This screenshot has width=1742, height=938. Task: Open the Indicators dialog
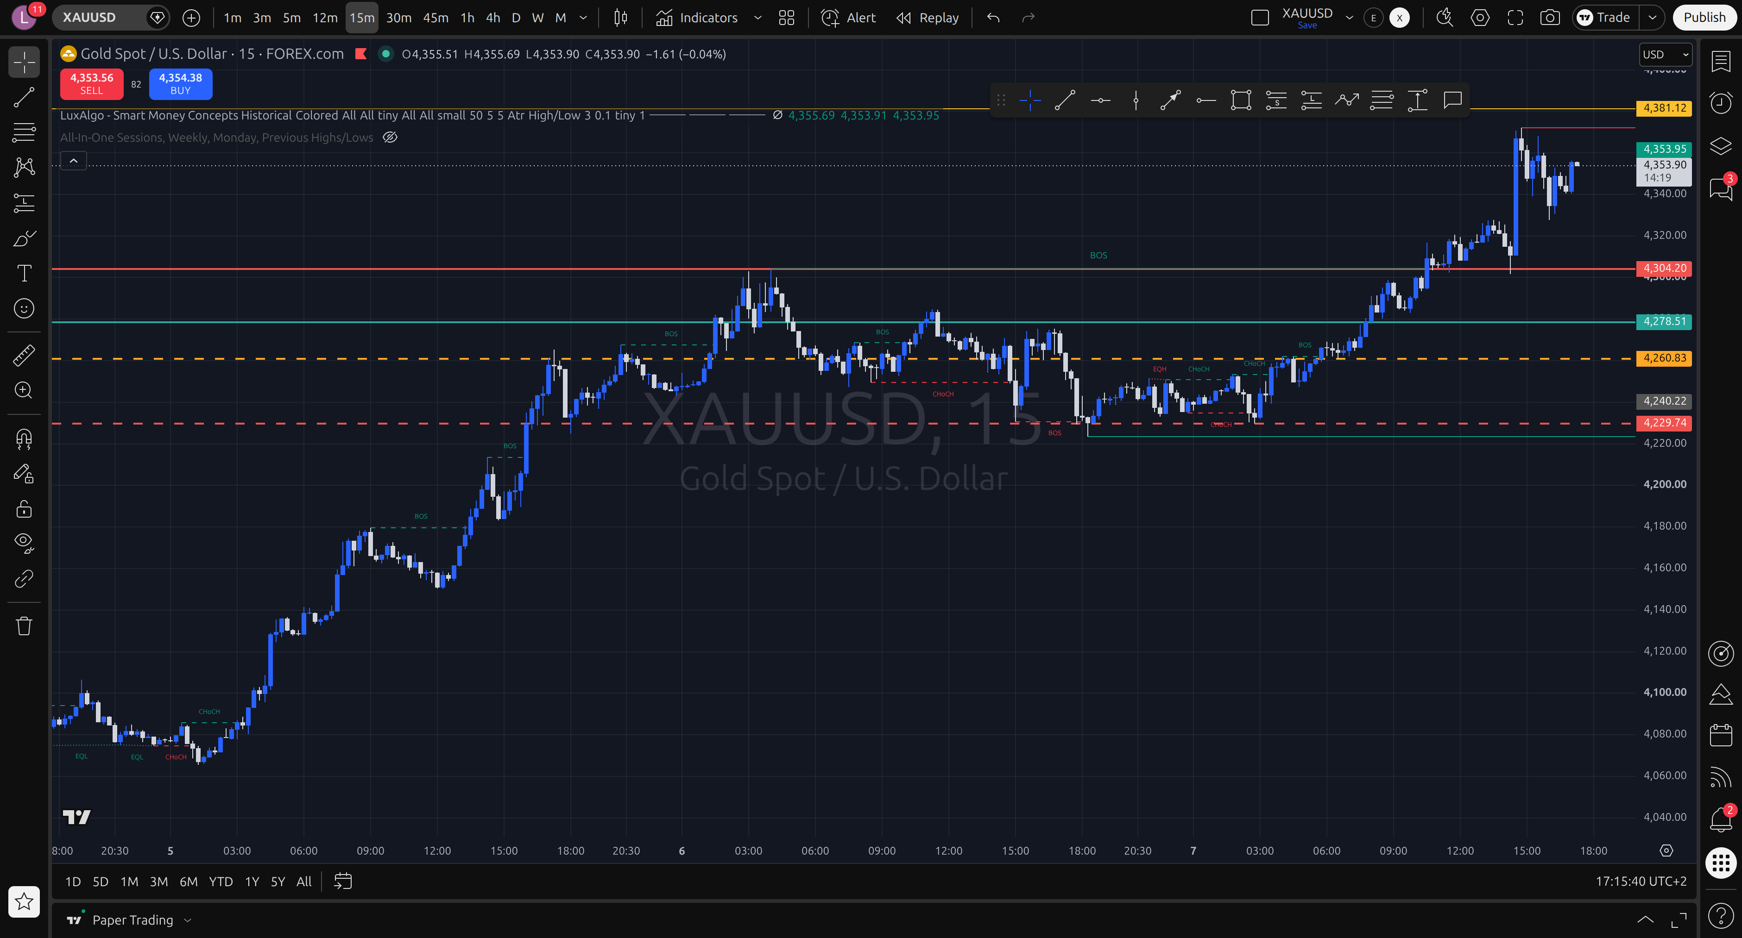(697, 18)
